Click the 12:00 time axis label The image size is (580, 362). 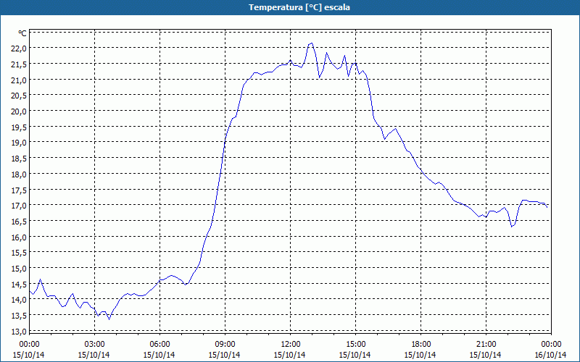click(290, 345)
